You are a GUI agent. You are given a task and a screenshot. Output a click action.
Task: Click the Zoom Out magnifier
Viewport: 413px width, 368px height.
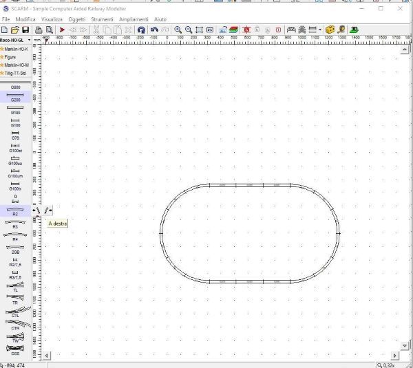(189, 30)
